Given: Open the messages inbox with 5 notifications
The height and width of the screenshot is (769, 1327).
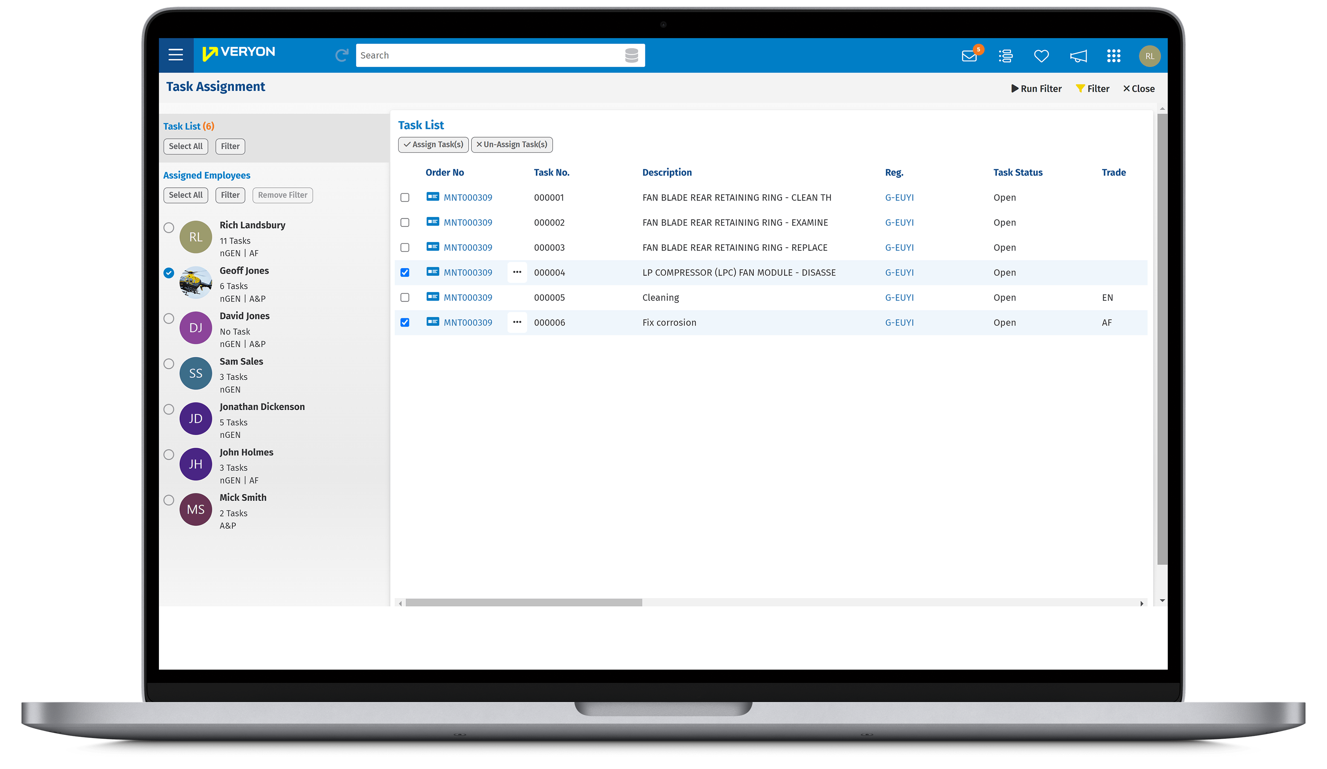Looking at the screenshot, I should 969,55.
